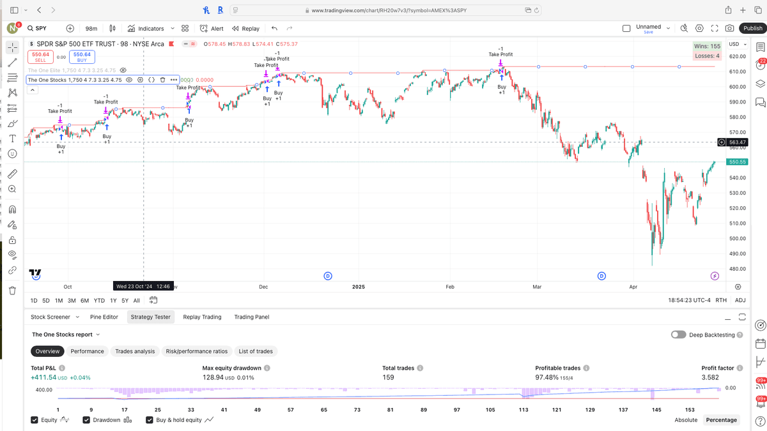767x431 pixels.
Task: Toggle stay in drawing mode
Action: click(12, 224)
